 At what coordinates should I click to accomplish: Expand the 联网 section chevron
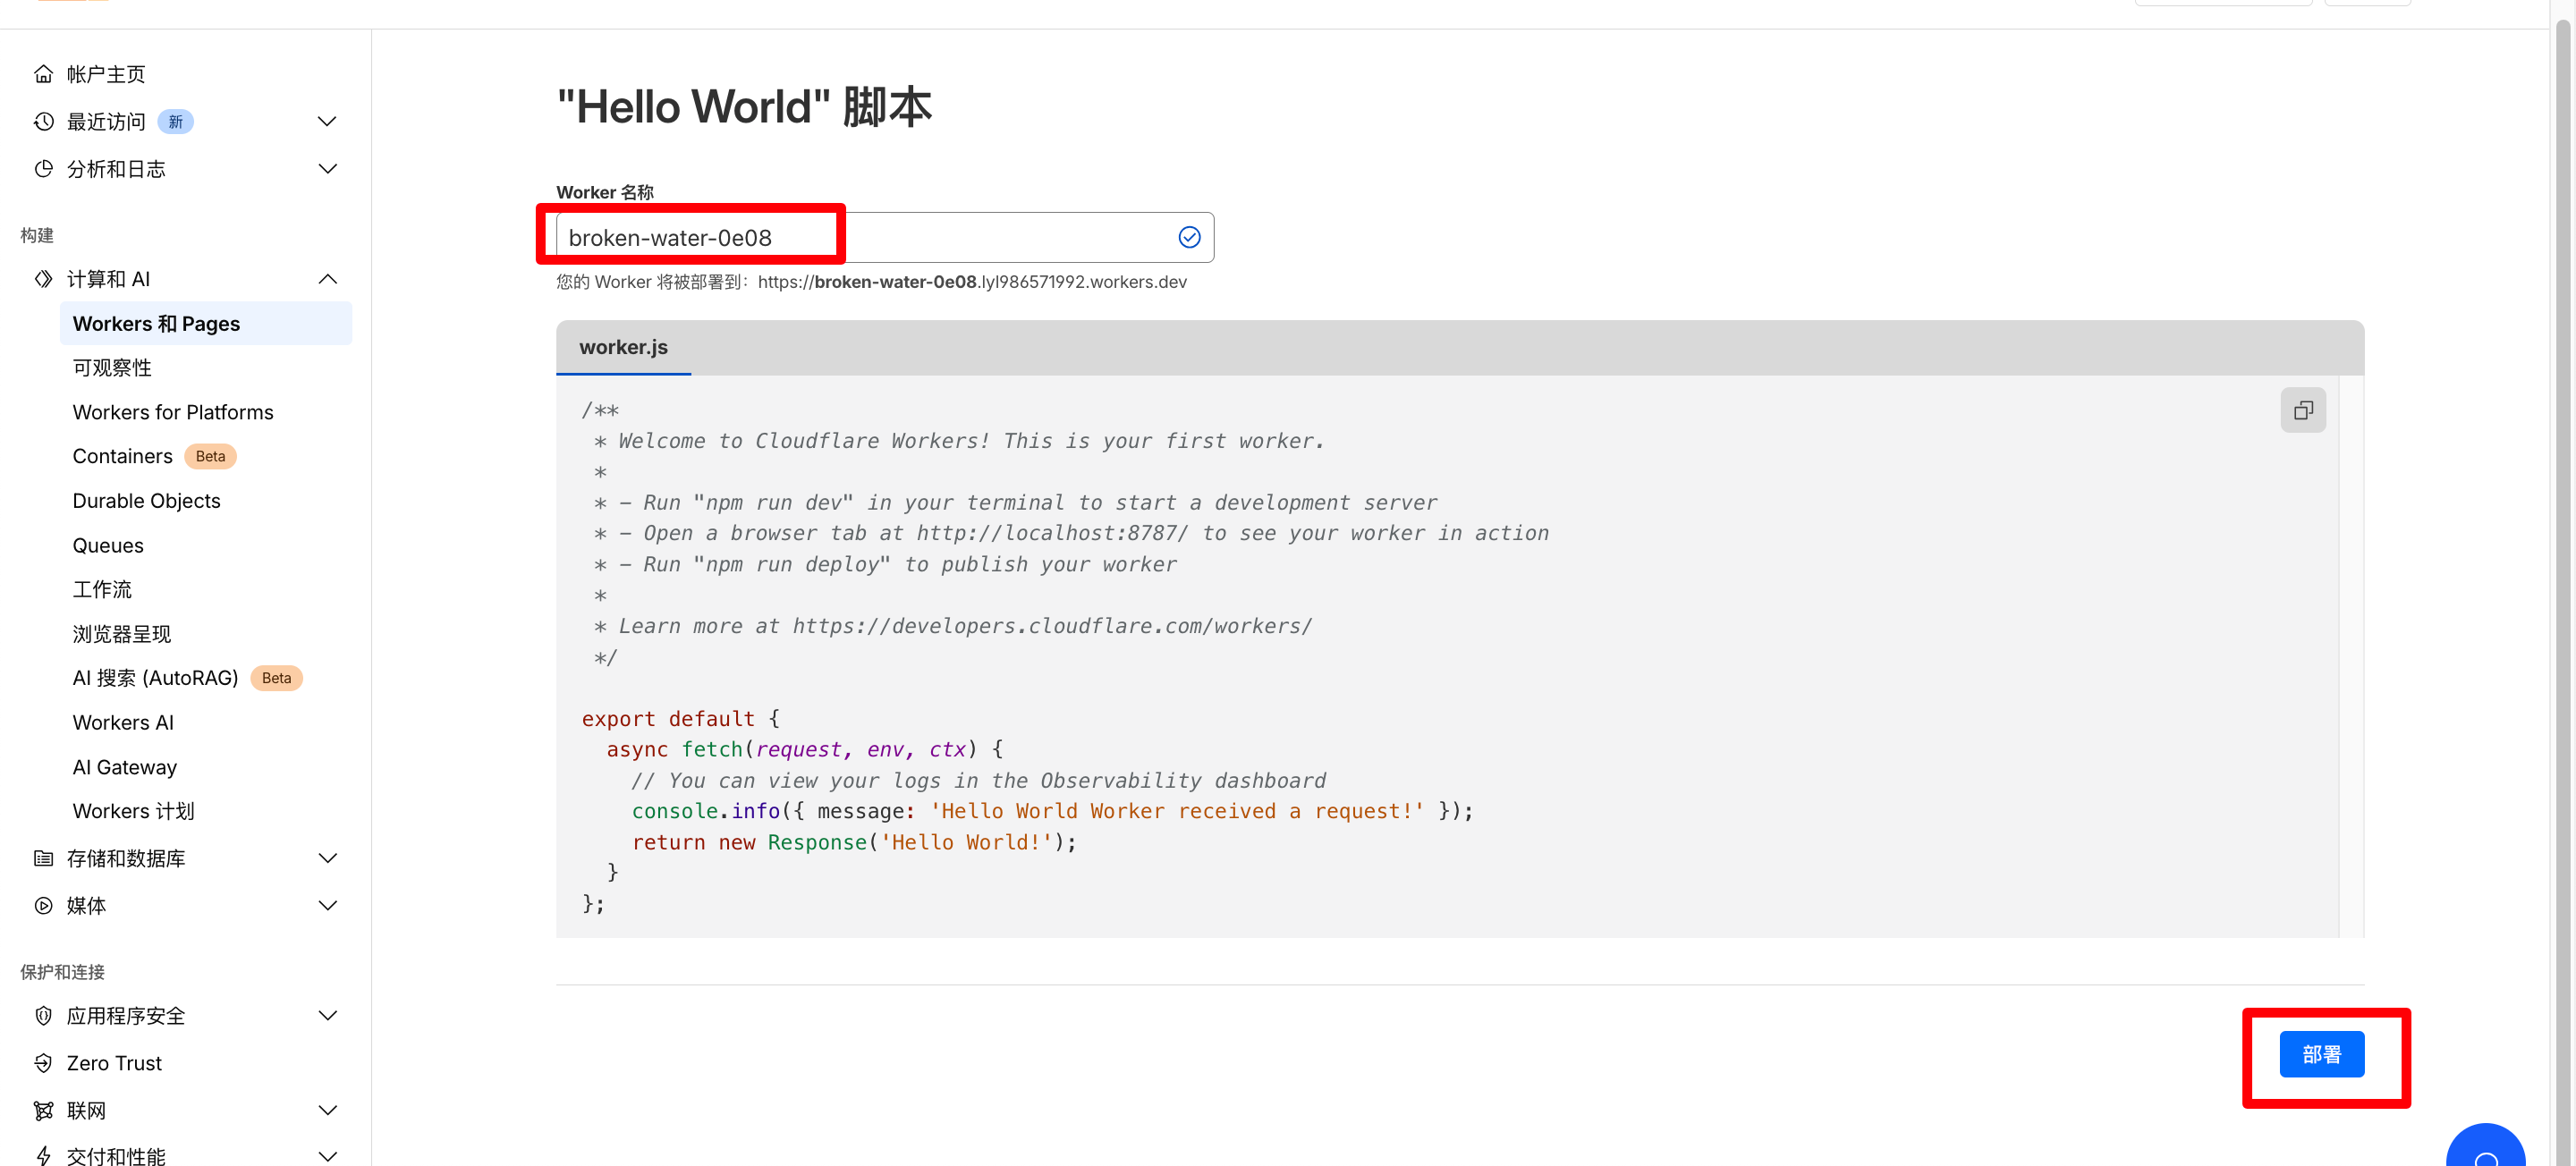pos(327,1110)
